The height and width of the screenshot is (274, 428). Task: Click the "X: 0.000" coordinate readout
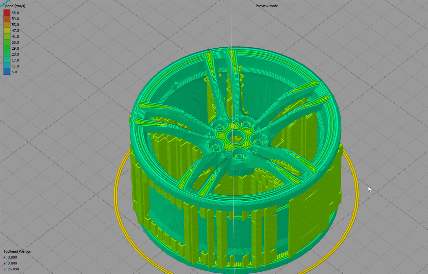click(10, 257)
